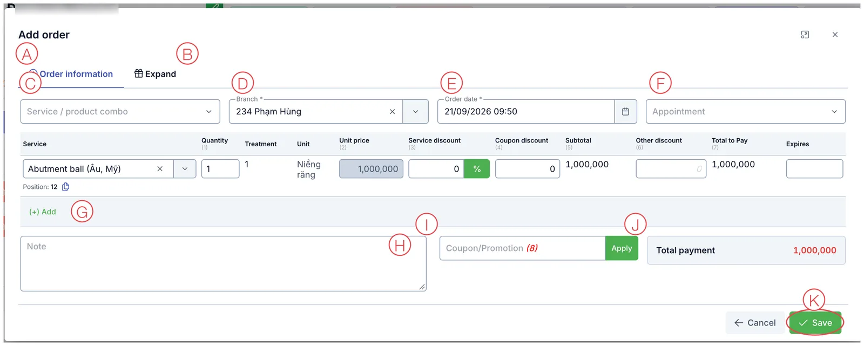Copy the Position 12 value

(x=66, y=187)
